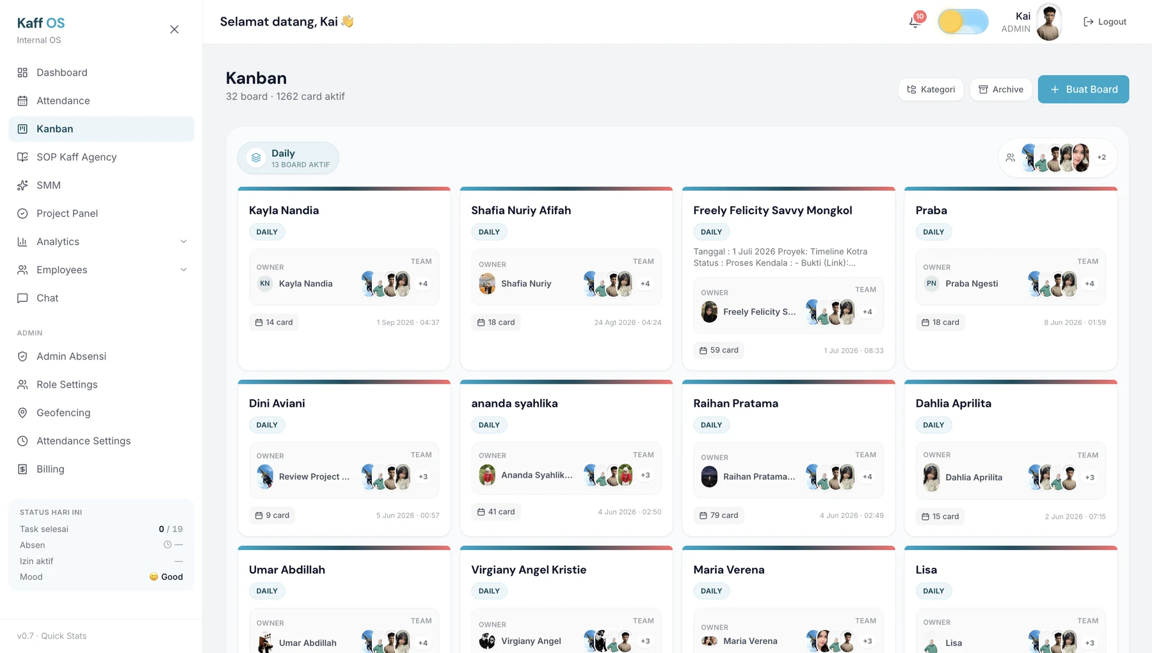Navigate to Project Panel
The image size is (1152, 653).
pyautogui.click(x=101, y=213)
